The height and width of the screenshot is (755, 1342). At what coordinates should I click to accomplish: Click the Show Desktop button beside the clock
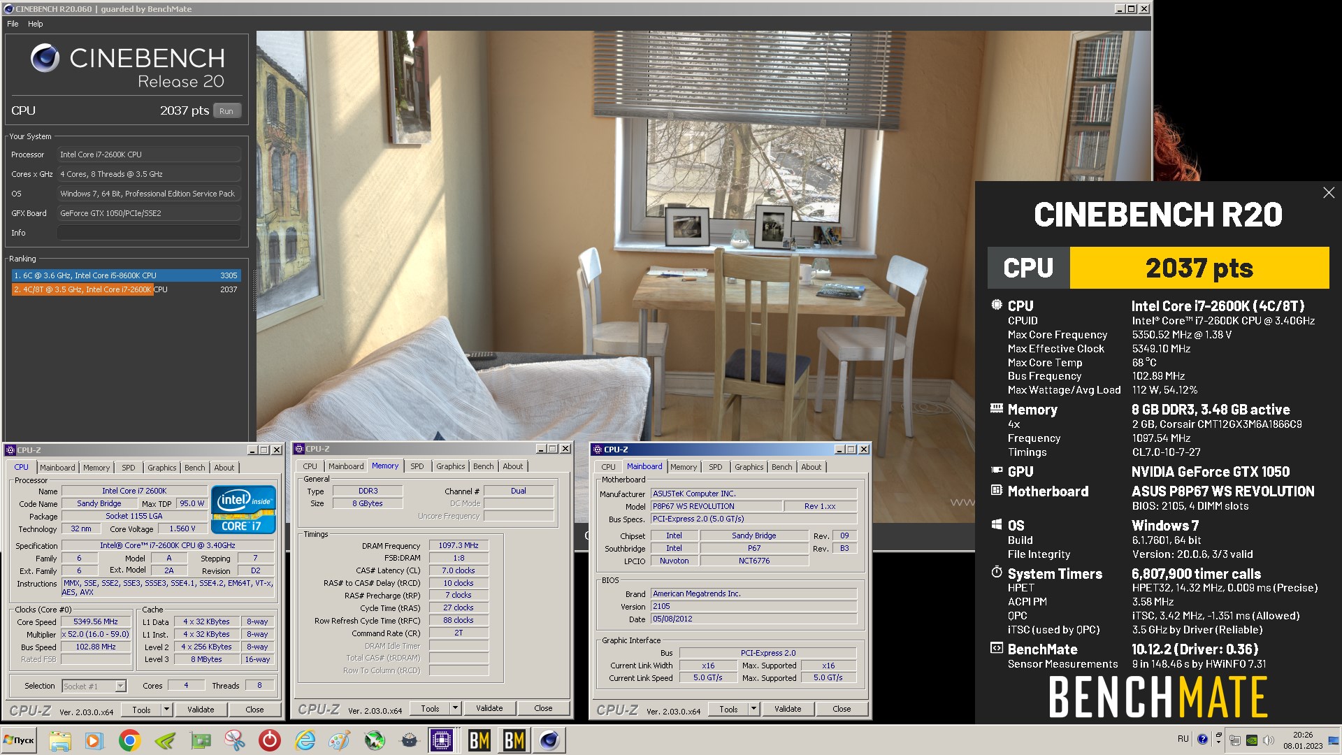point(1334,740)
